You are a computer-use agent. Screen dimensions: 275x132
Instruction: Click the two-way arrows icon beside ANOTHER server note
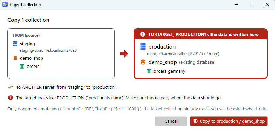(11, 87)
